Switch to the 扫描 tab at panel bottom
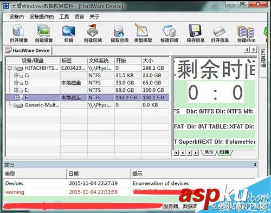Viewport: 271px width, 213px height. coord(224,152)
